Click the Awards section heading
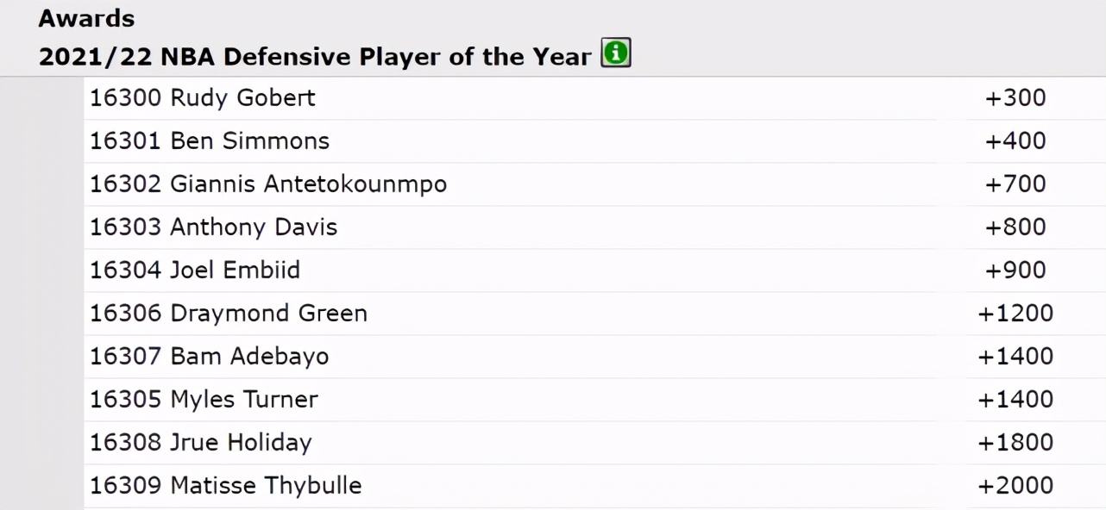Screen dimensions: 1106x510 [x=86, y=18]
